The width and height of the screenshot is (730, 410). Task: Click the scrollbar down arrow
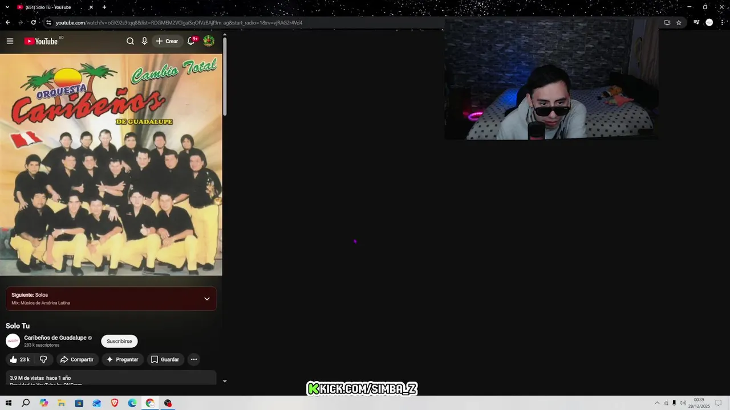(225, 381)
